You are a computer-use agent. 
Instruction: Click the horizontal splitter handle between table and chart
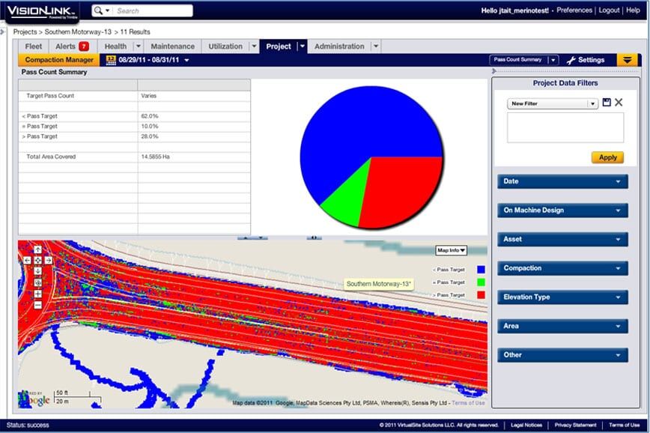(315, 237)
